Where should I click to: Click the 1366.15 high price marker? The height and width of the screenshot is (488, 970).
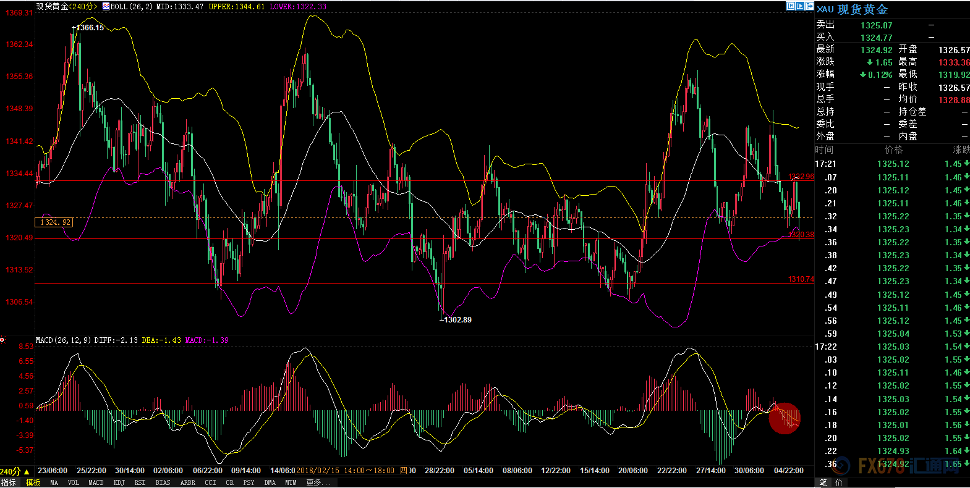click(89, 28)
